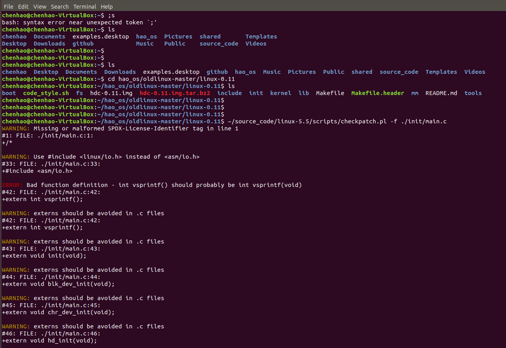Open the View menu
Image resolution: width=506 pixels, height=348 pixels.
(x=40, y=6)
